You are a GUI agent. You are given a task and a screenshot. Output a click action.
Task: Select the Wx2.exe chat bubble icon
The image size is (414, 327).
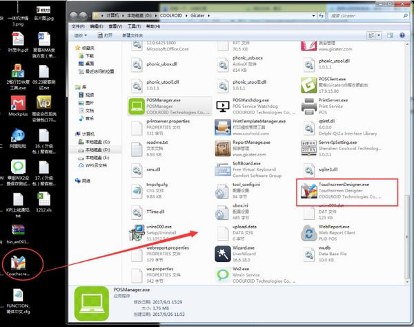coord(223,275)
